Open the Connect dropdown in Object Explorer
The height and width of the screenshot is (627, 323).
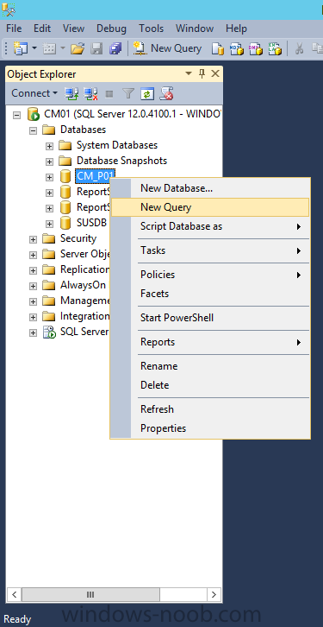[34, 93]
